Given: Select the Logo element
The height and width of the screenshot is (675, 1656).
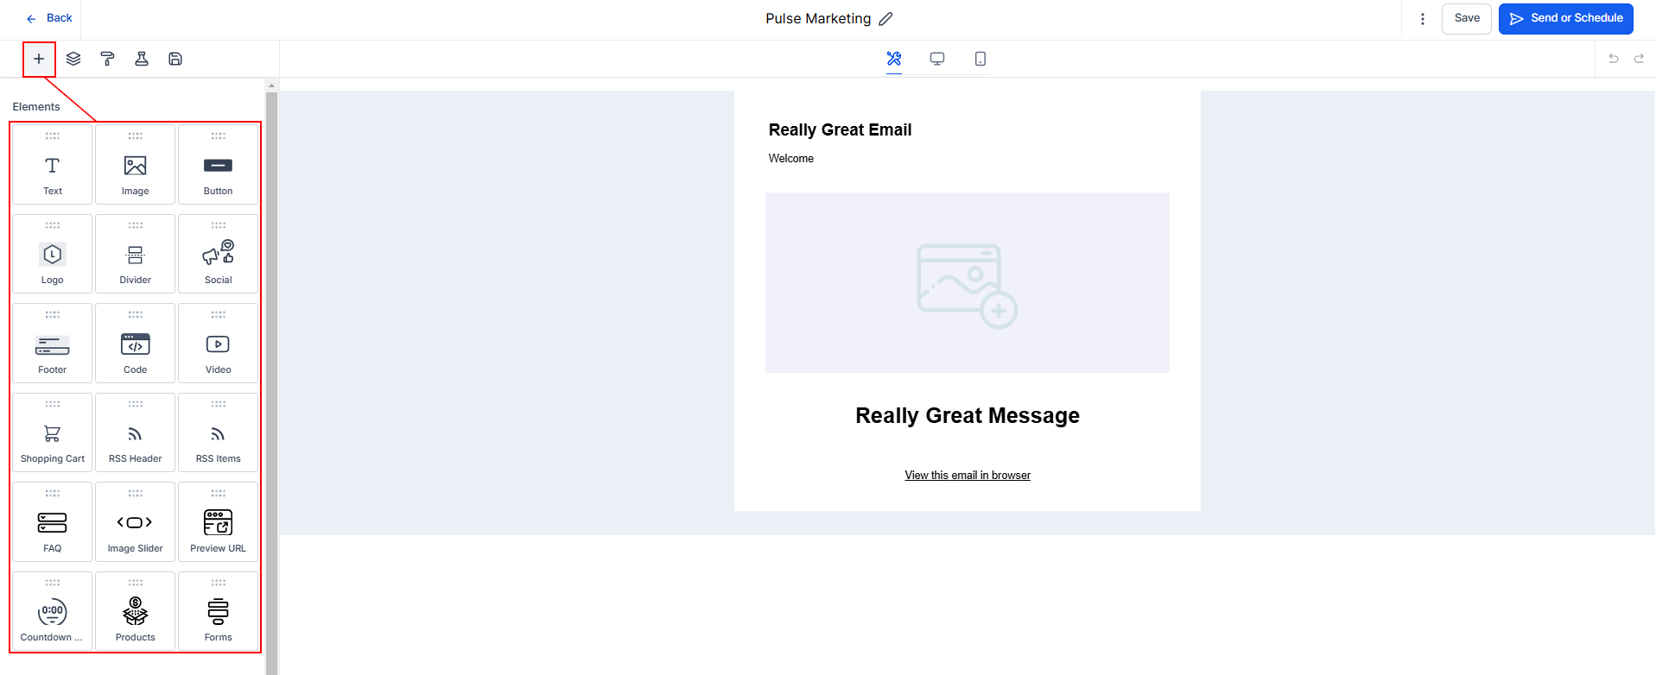Looking at the screenshot, I should tap(53, 254).
